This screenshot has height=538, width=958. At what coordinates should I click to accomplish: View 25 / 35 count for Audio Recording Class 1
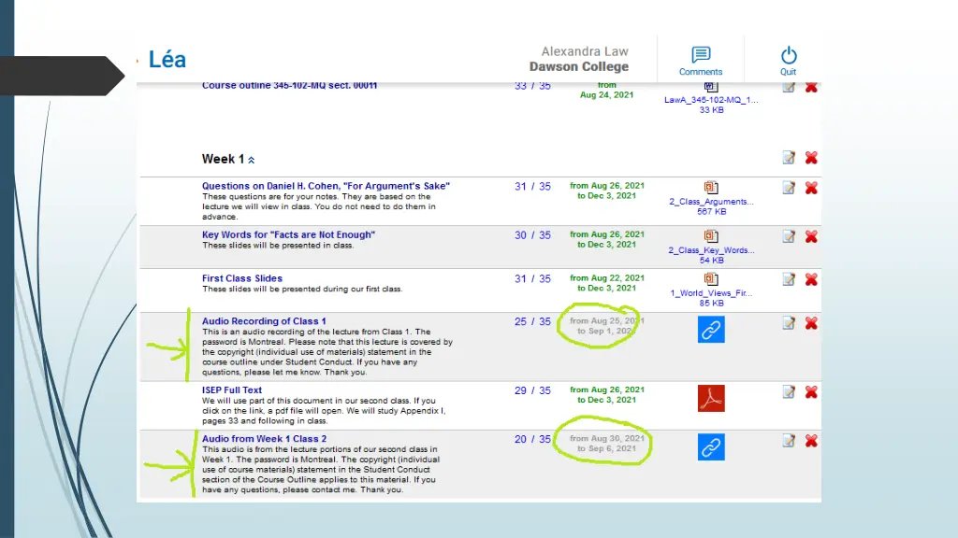point(532,321)
